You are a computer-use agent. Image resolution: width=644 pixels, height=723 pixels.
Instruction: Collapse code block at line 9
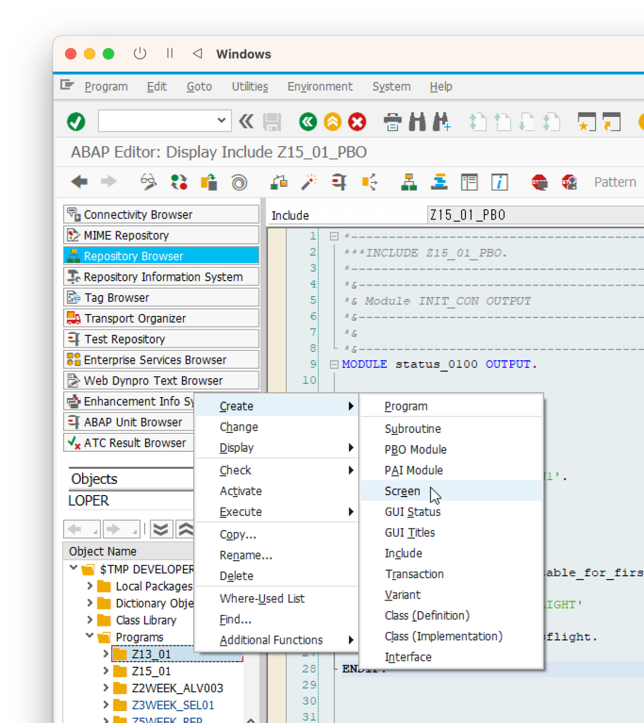pos(334,364)
